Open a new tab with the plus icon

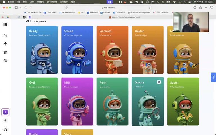(206, 8)
